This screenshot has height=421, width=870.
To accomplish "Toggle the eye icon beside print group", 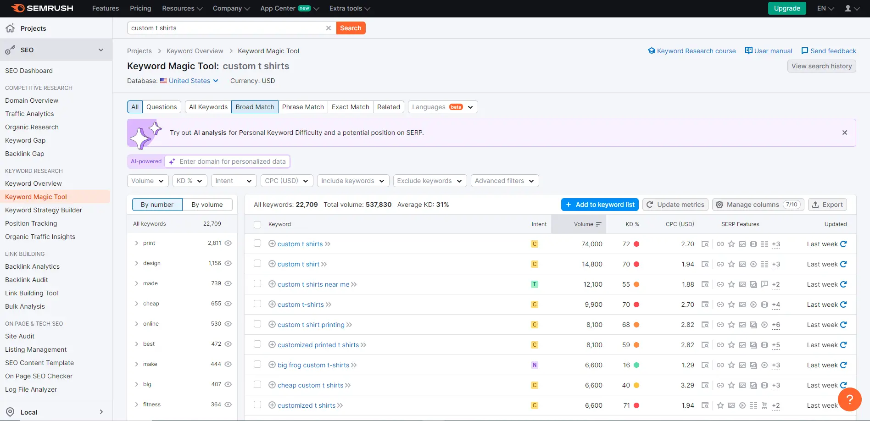I will click(229, 243).
